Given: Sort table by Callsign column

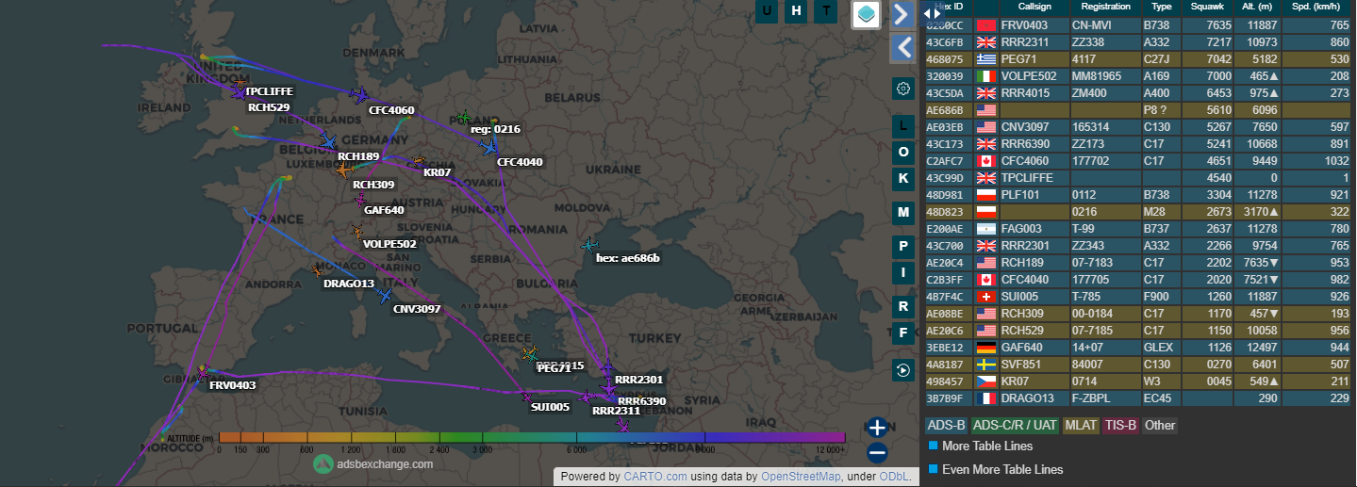Looking at the screenshot, I should point(1034,7).
